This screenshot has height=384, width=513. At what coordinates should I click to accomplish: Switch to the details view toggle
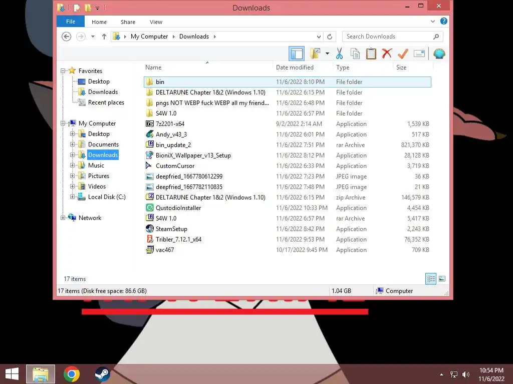click(430, 278)
